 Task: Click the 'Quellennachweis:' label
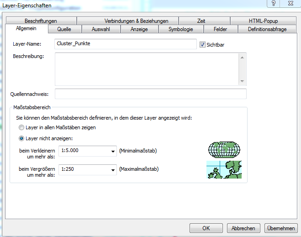coord(29,94)
